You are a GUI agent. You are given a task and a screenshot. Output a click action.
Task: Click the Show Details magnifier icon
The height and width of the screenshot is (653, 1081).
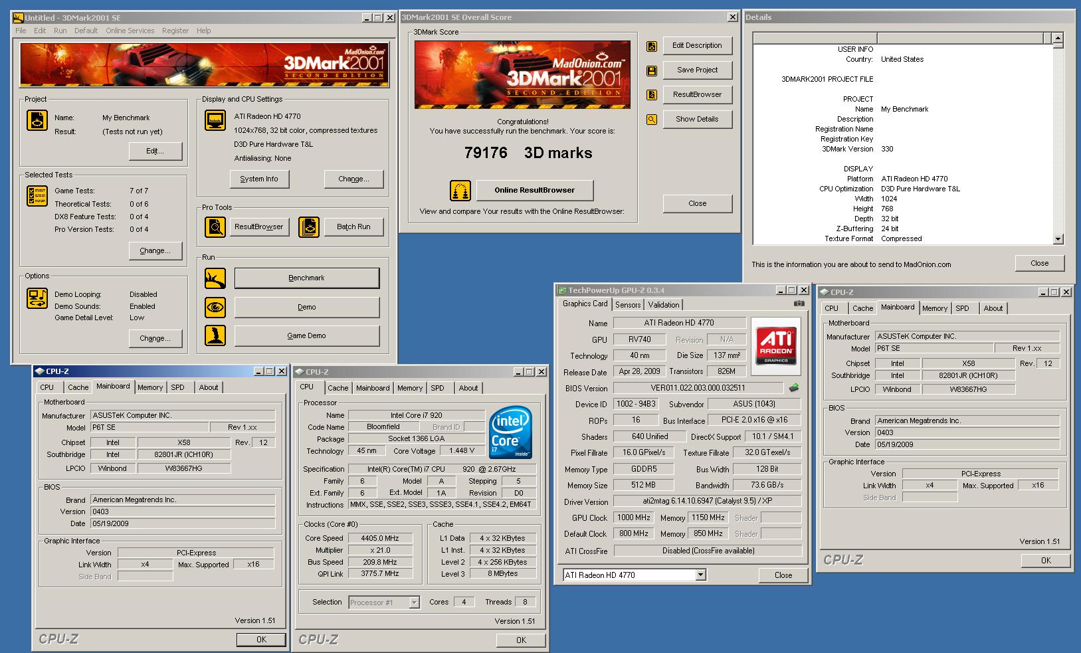tap(652, 120)
